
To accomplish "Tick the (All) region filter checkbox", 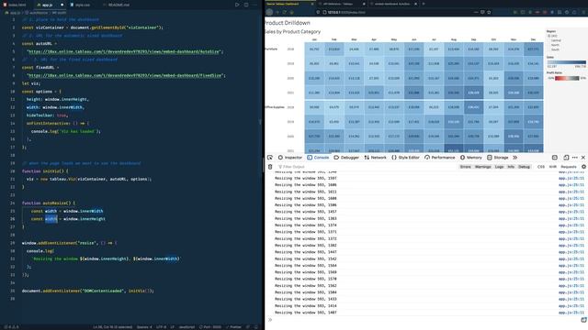I will click(549, 36).
